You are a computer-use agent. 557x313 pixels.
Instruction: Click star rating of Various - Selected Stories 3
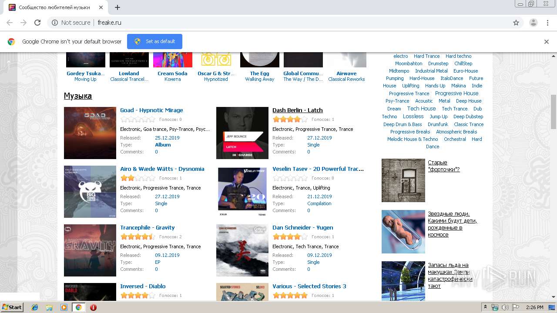tap(290, 295)
